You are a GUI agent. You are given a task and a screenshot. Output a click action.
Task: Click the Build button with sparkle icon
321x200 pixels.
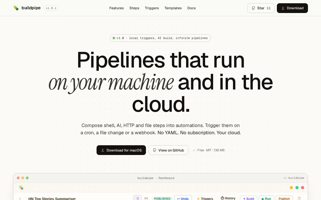pyautogui.click(x=249, y=198)
